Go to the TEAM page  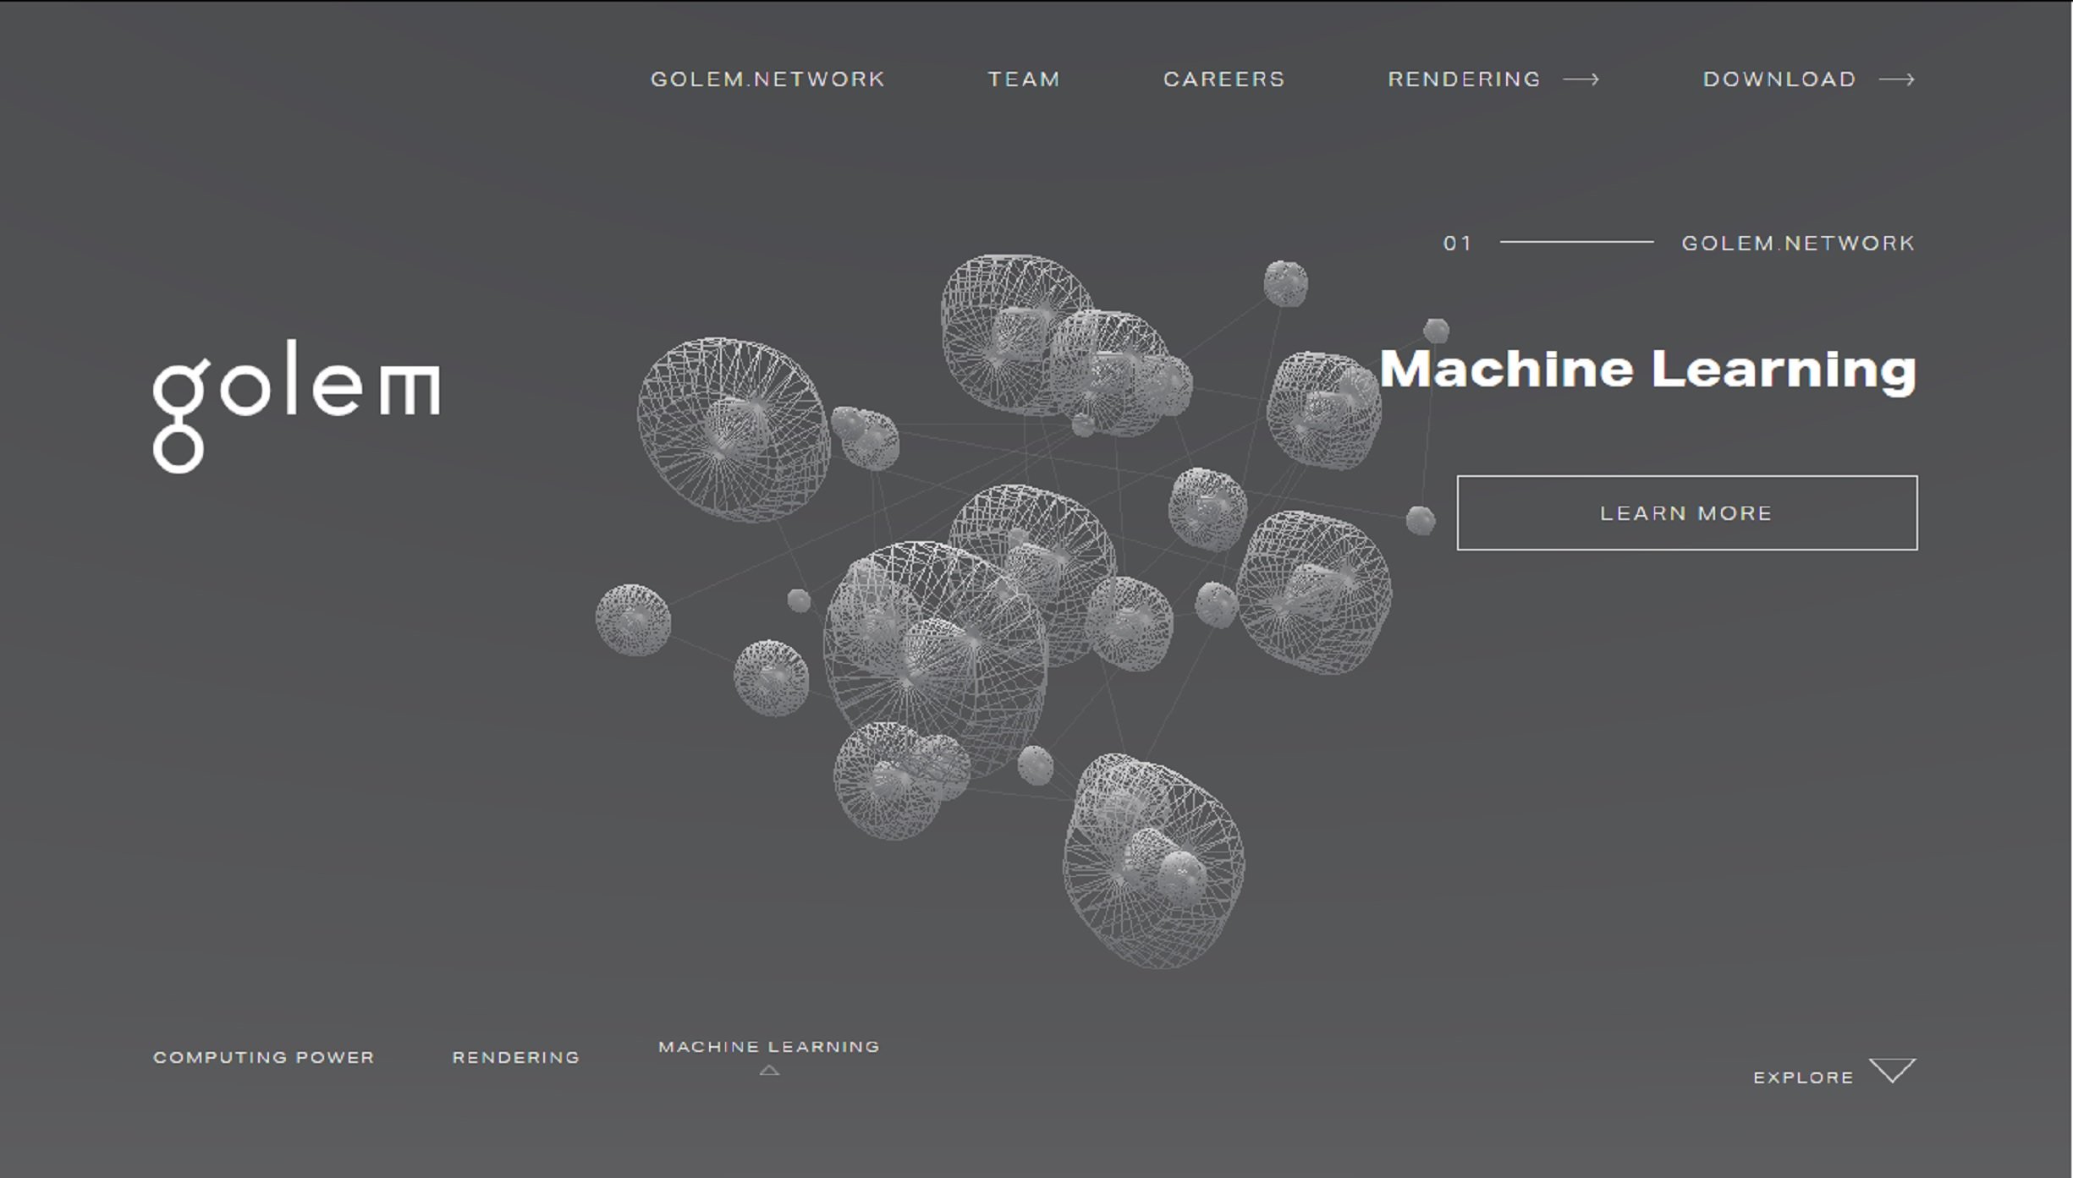point(1024,79)
